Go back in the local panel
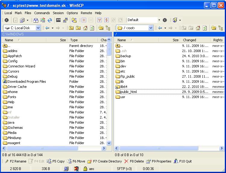Screen dimensions: 226x173 point(47,28)
